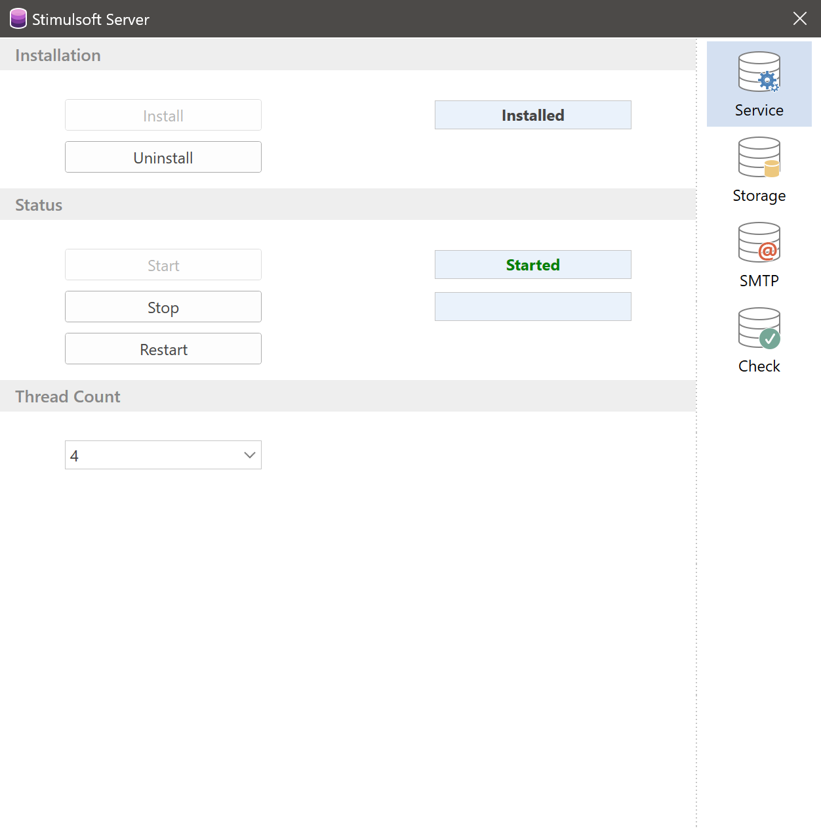The width and height of the screenshot is (821, 831).
Task: Uninstall the server service
Action: [163, 158]
